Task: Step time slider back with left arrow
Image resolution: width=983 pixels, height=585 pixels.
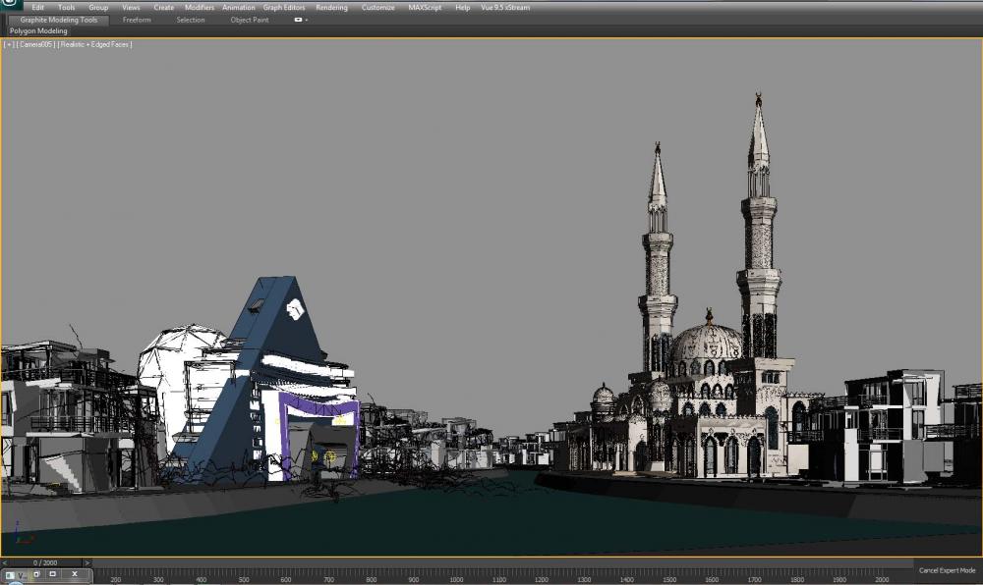Action: [x=4, y=563]
